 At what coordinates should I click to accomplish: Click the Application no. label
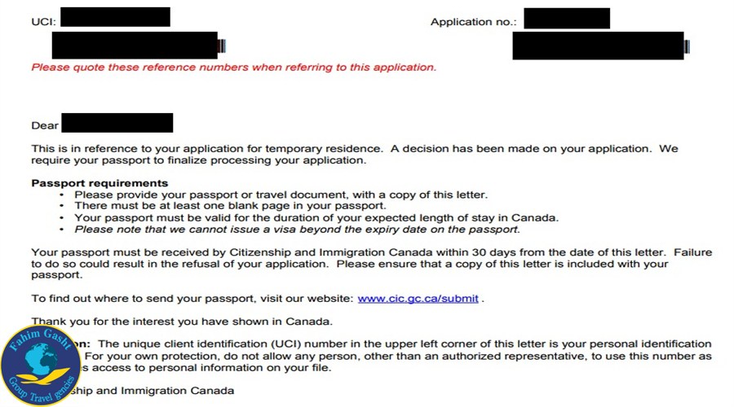473,22
